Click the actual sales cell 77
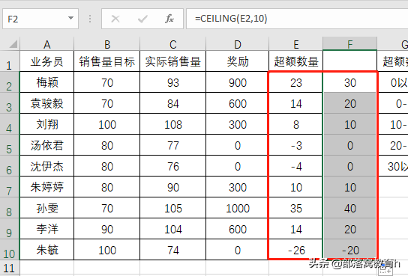 (x=172, y=145)
